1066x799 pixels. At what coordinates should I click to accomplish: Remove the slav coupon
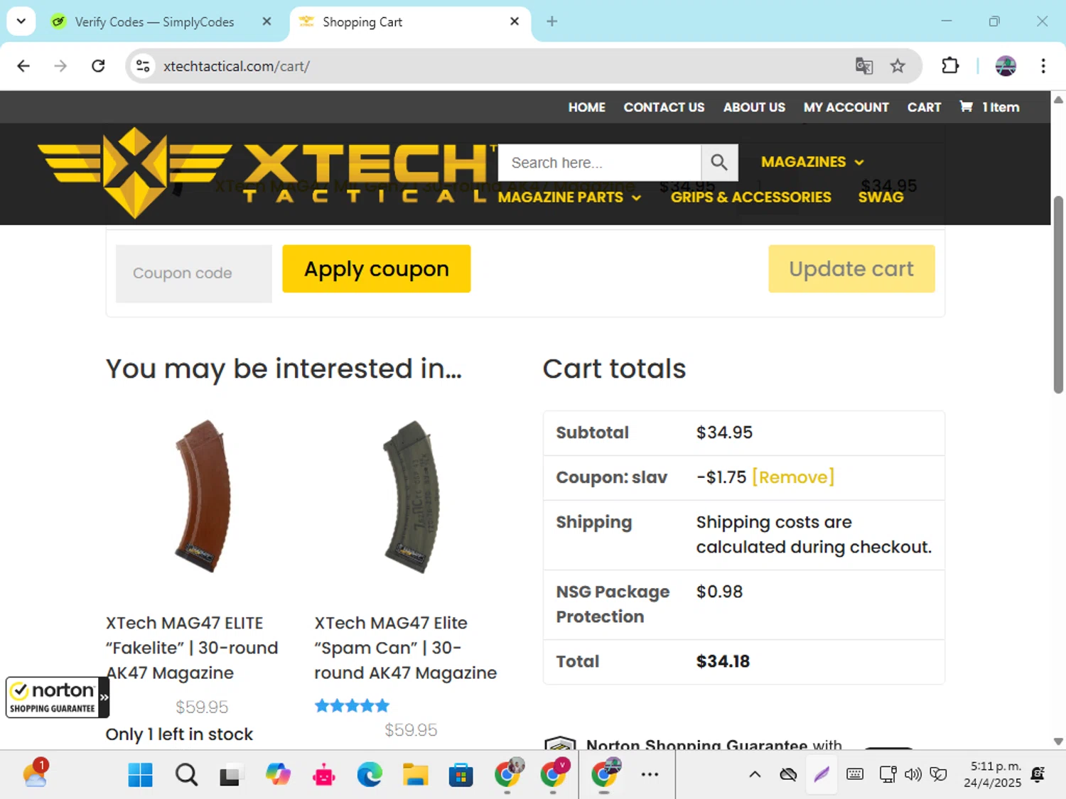[x=793, y=477]
